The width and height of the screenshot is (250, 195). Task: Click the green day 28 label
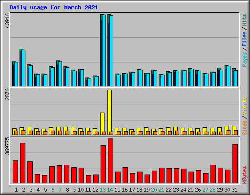pyautogui.click(x=212, y=190)
